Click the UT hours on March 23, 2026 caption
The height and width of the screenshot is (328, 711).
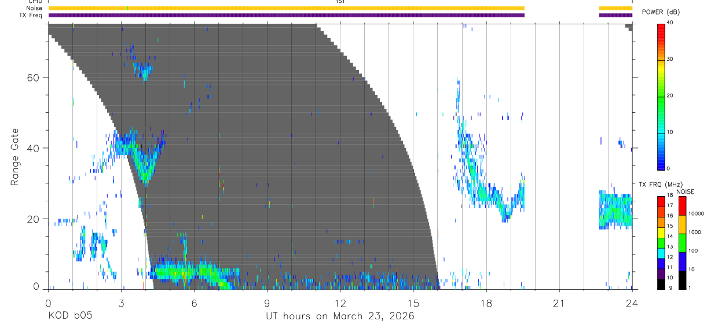click(340, 316)
